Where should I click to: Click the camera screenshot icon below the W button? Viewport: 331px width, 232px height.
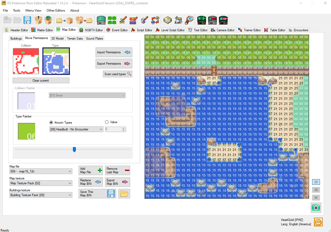coord(316,208)
